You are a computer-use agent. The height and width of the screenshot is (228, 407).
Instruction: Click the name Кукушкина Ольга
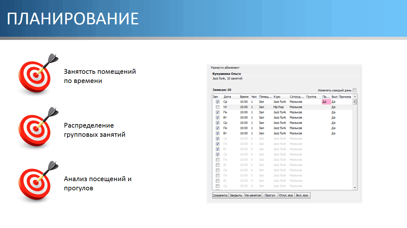tap(226, 74)
